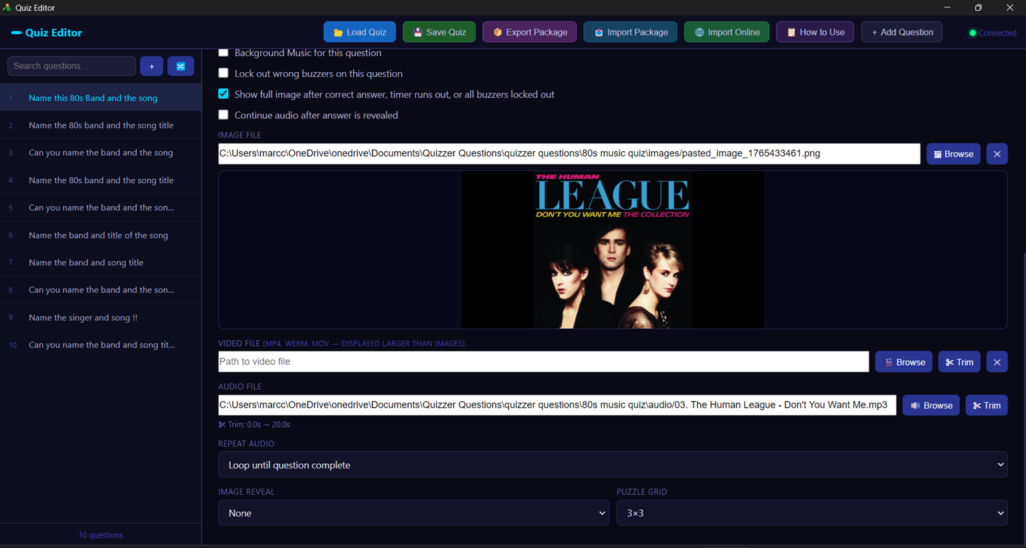Select 'Name the singer and song !!' question
This screenshot has height=548, width=1026.
pyautogui.click(x=100, y=317)
